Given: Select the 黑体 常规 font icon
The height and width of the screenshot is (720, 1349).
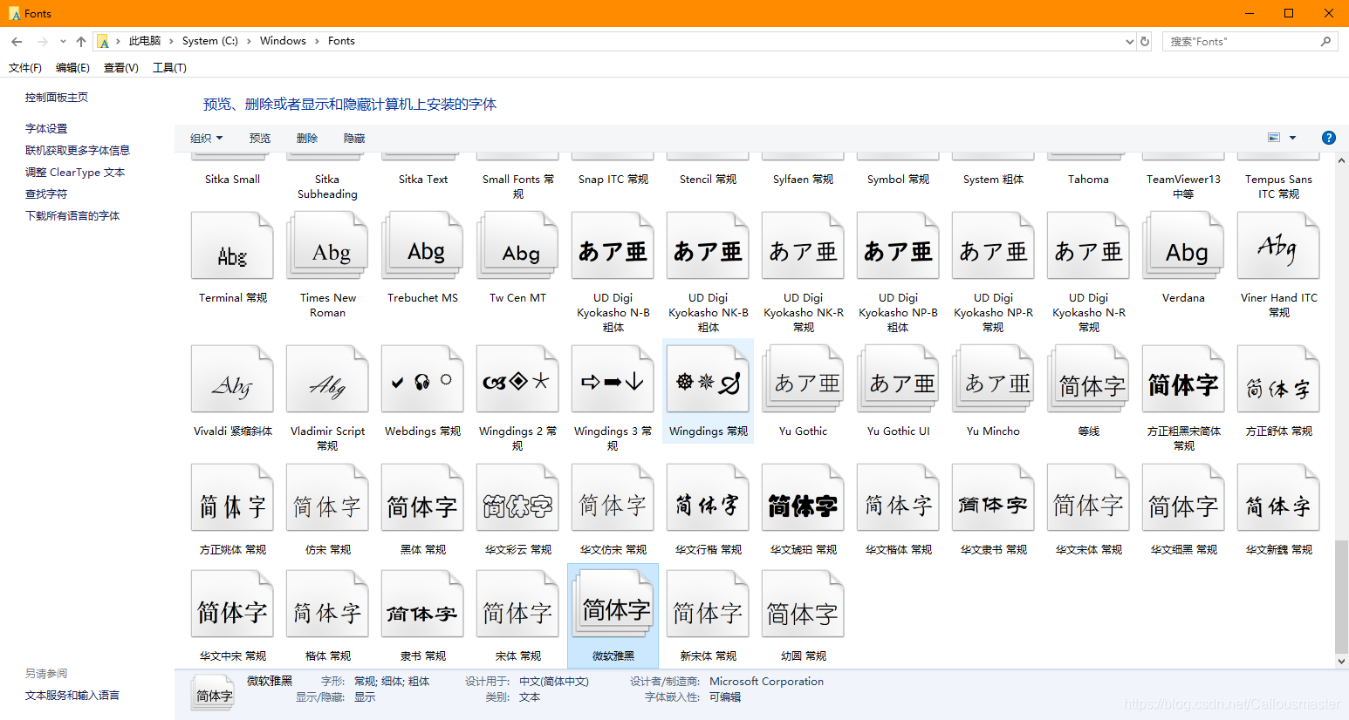Looking at the screenshot, I should click(422, 498).
